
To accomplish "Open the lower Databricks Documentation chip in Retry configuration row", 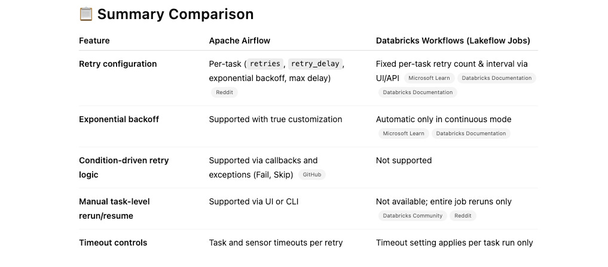I will point(418,92).
